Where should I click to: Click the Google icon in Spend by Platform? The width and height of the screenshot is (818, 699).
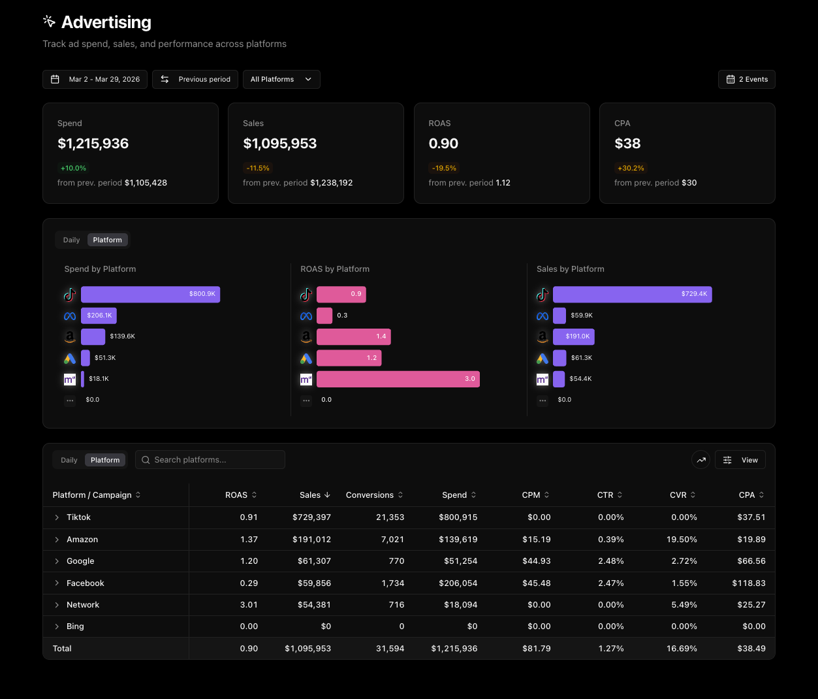click(69, 357)
